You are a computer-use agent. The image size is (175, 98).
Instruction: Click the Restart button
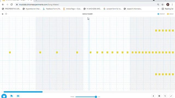[x=161, y=14]
